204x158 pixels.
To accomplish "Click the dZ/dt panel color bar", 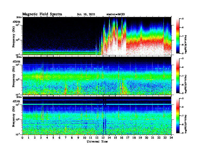I will pyautogui.click(x=178, y=116).
